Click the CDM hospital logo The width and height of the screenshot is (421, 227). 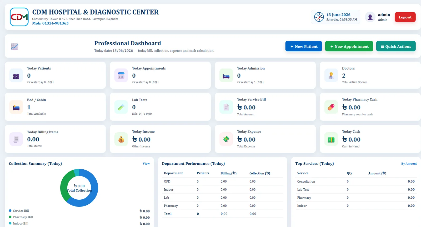click(19, 17)
